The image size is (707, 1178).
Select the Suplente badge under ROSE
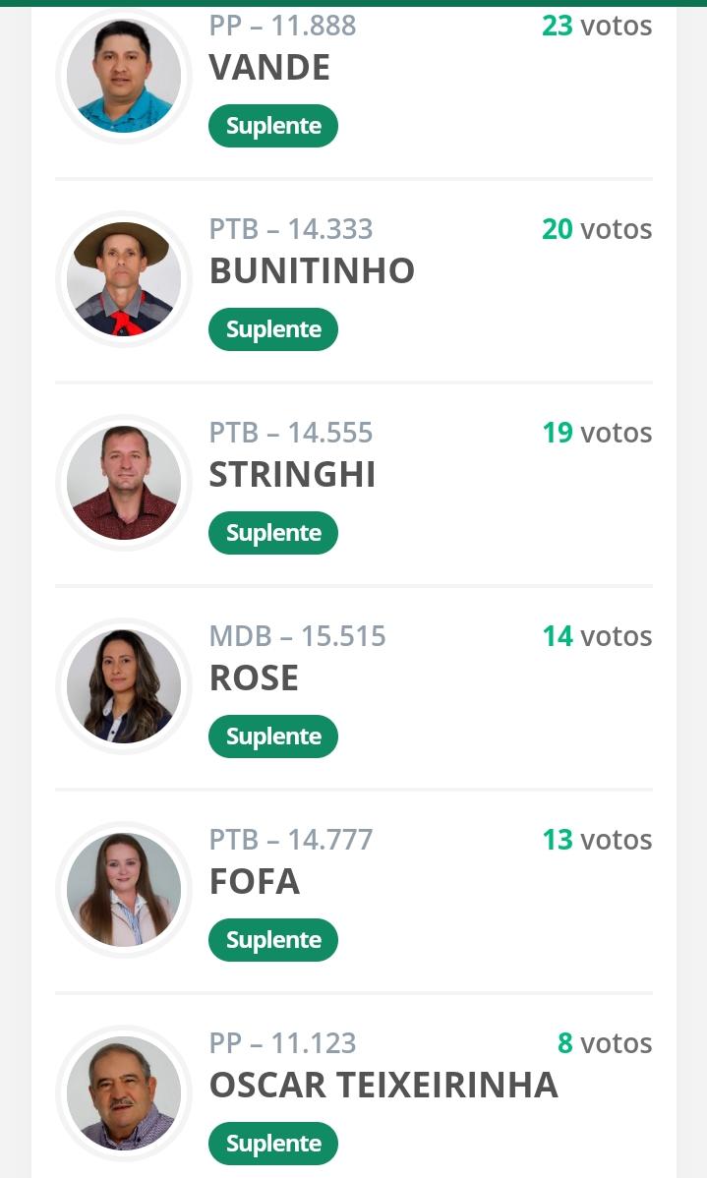pos(273,736)
